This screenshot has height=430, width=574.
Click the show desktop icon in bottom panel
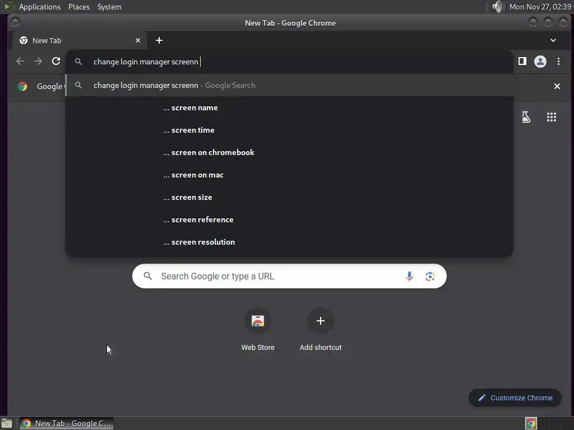click(x=7, y=423)
